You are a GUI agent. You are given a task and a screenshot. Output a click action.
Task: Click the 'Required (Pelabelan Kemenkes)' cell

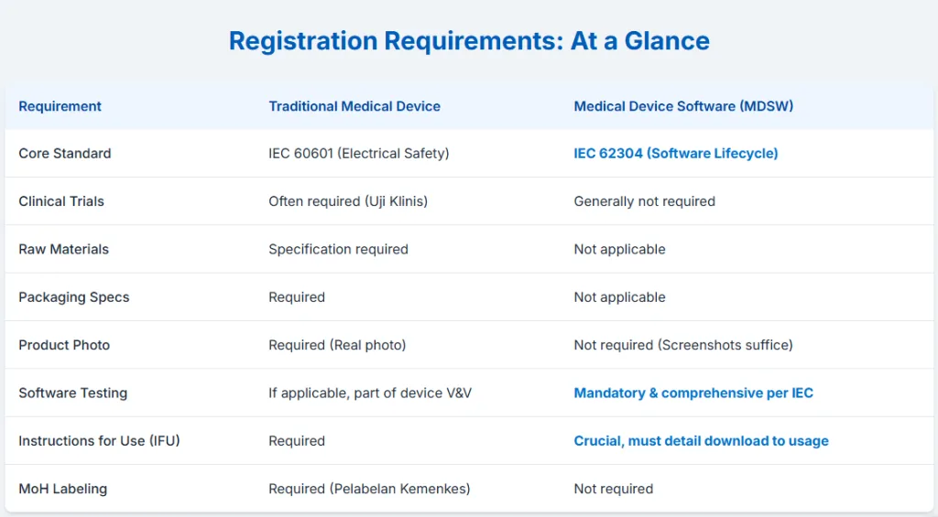click(369, 489)
